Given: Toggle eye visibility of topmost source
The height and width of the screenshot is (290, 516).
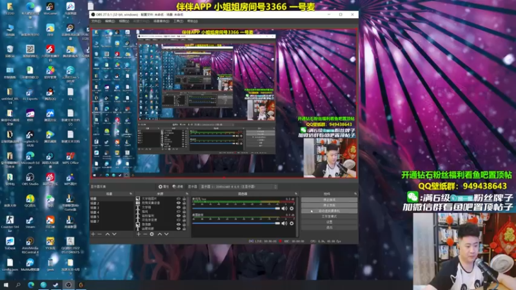Looking at the screenshot, I should [x=179, y=199].
